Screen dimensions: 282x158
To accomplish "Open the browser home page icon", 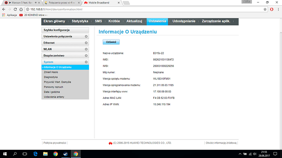I will coord(21,9).
